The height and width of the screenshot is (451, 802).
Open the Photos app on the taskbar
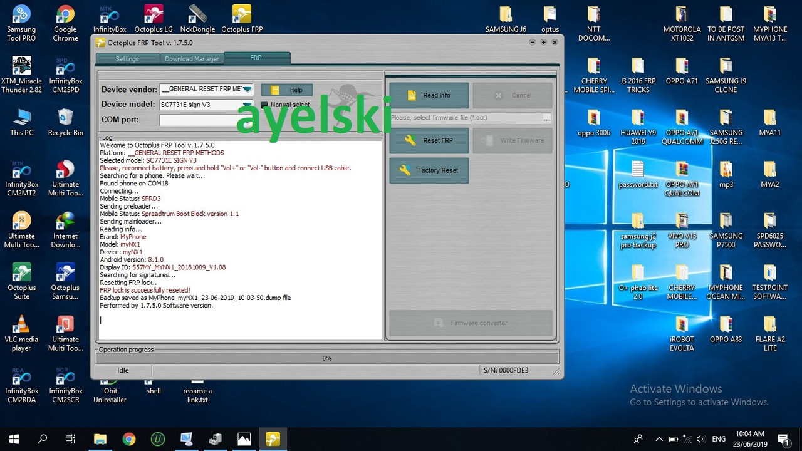click(x=244, y=439)
